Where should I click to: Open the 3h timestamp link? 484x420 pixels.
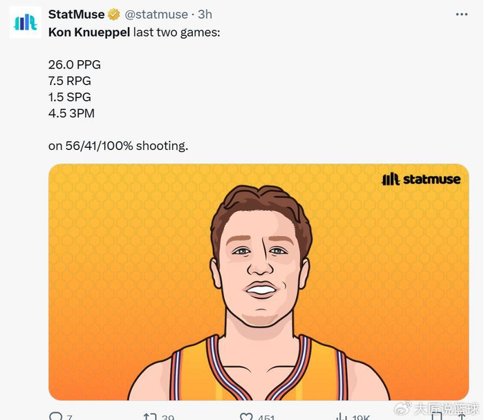[x=205, y=15]
